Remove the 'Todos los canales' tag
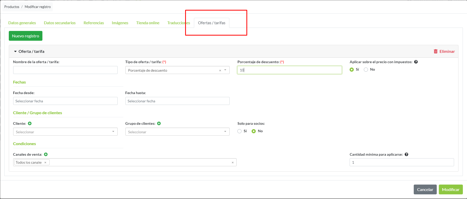This screenshot has height=199, width=467. [45, 162]
